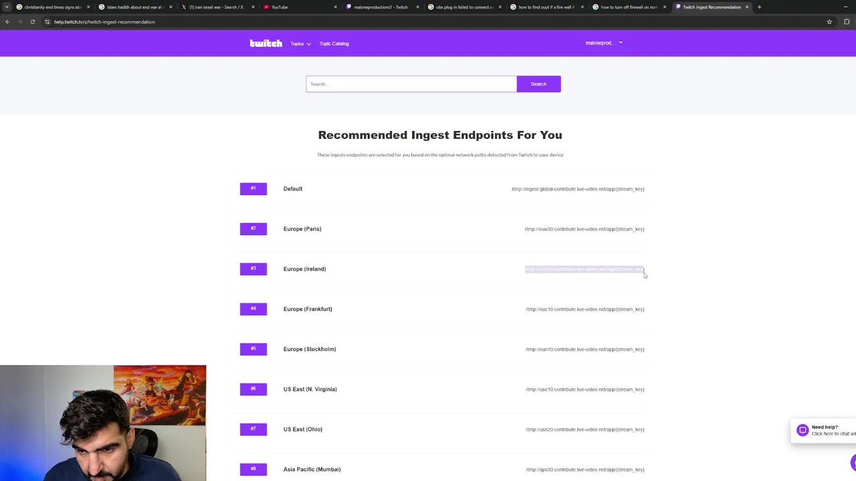
Task: Click the #7 rank badge
Action: 253,429
